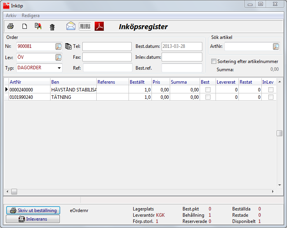The image size is (287, 228).
Task: Enable Sortering efter artikelnummer checkbox
Action: coord(214,61)
